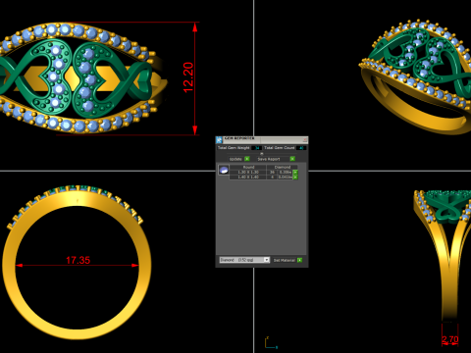Click green arrow for 1.40 x 1.40 row
The image size is (471, 353).
295,177
